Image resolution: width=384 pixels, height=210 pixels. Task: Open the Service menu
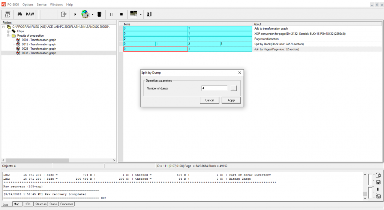pos(42,4)
